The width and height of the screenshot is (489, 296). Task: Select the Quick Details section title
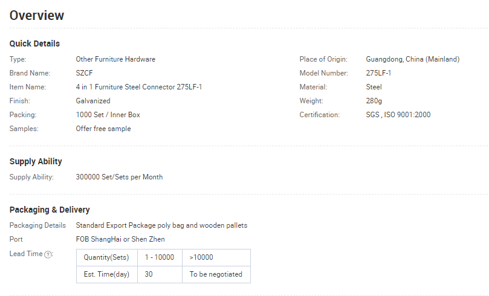pos(34,43)
